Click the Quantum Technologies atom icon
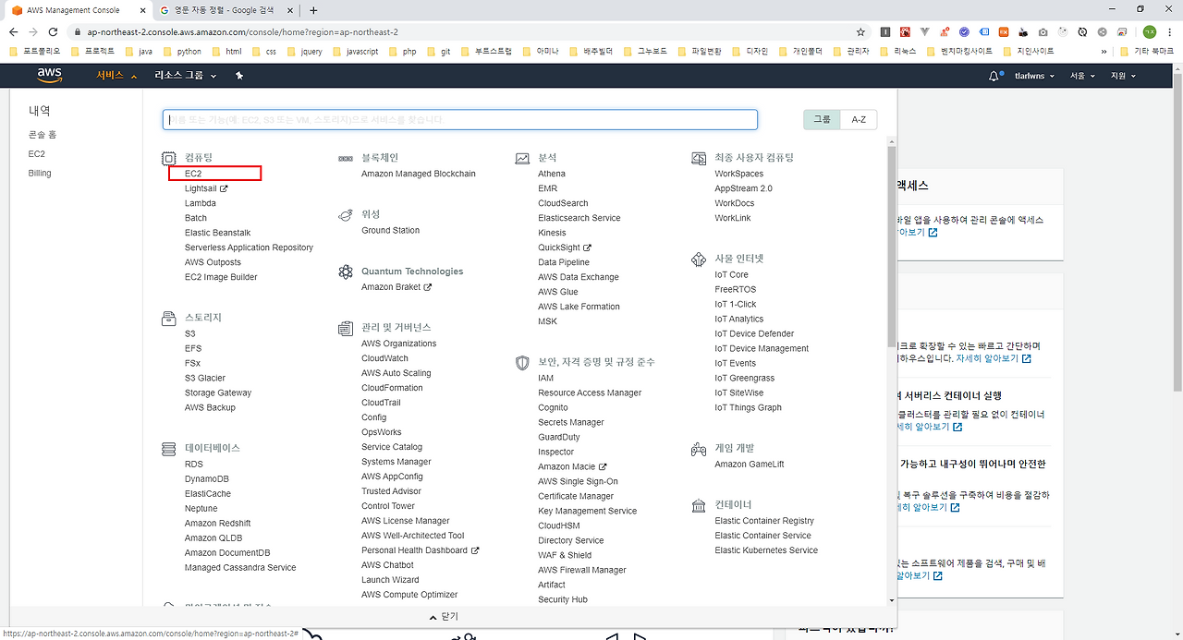Viewport: 1183px width, 640px height. click(345, 272)
